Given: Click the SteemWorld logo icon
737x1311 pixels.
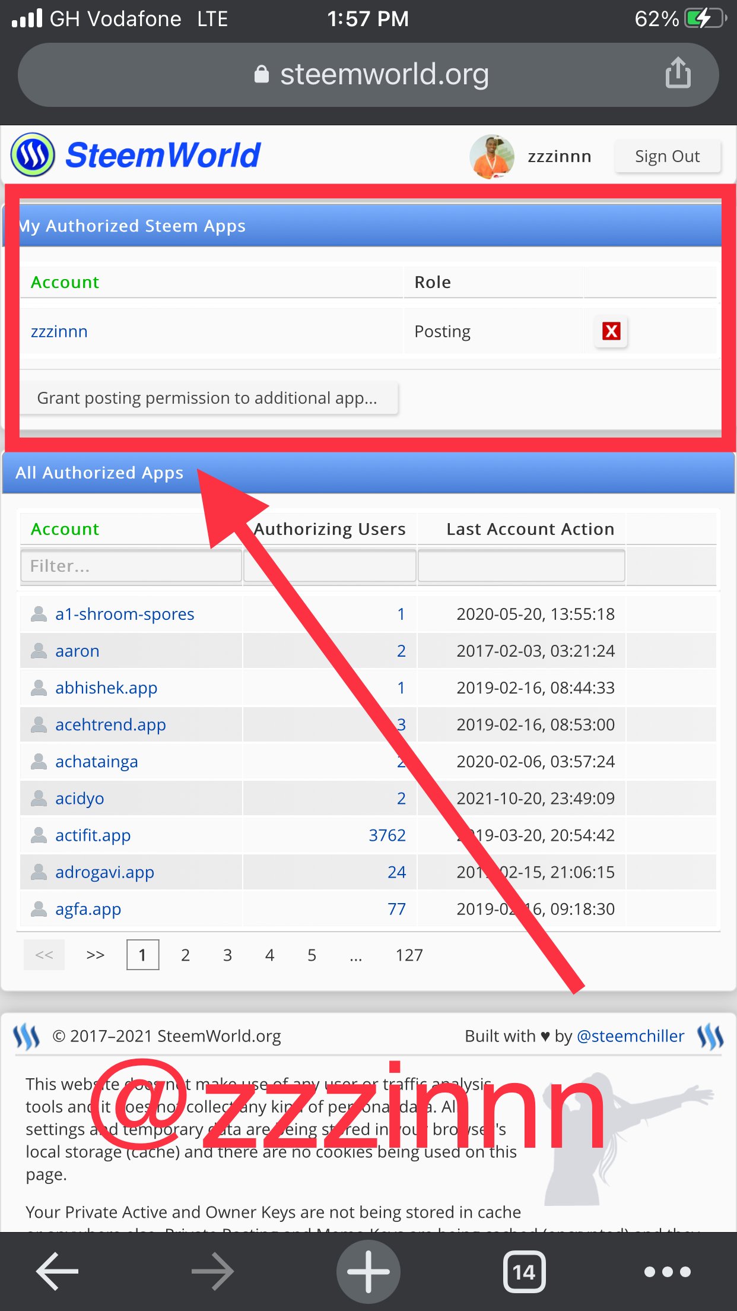Looking at the screenshot, I should tap(33, 155).
